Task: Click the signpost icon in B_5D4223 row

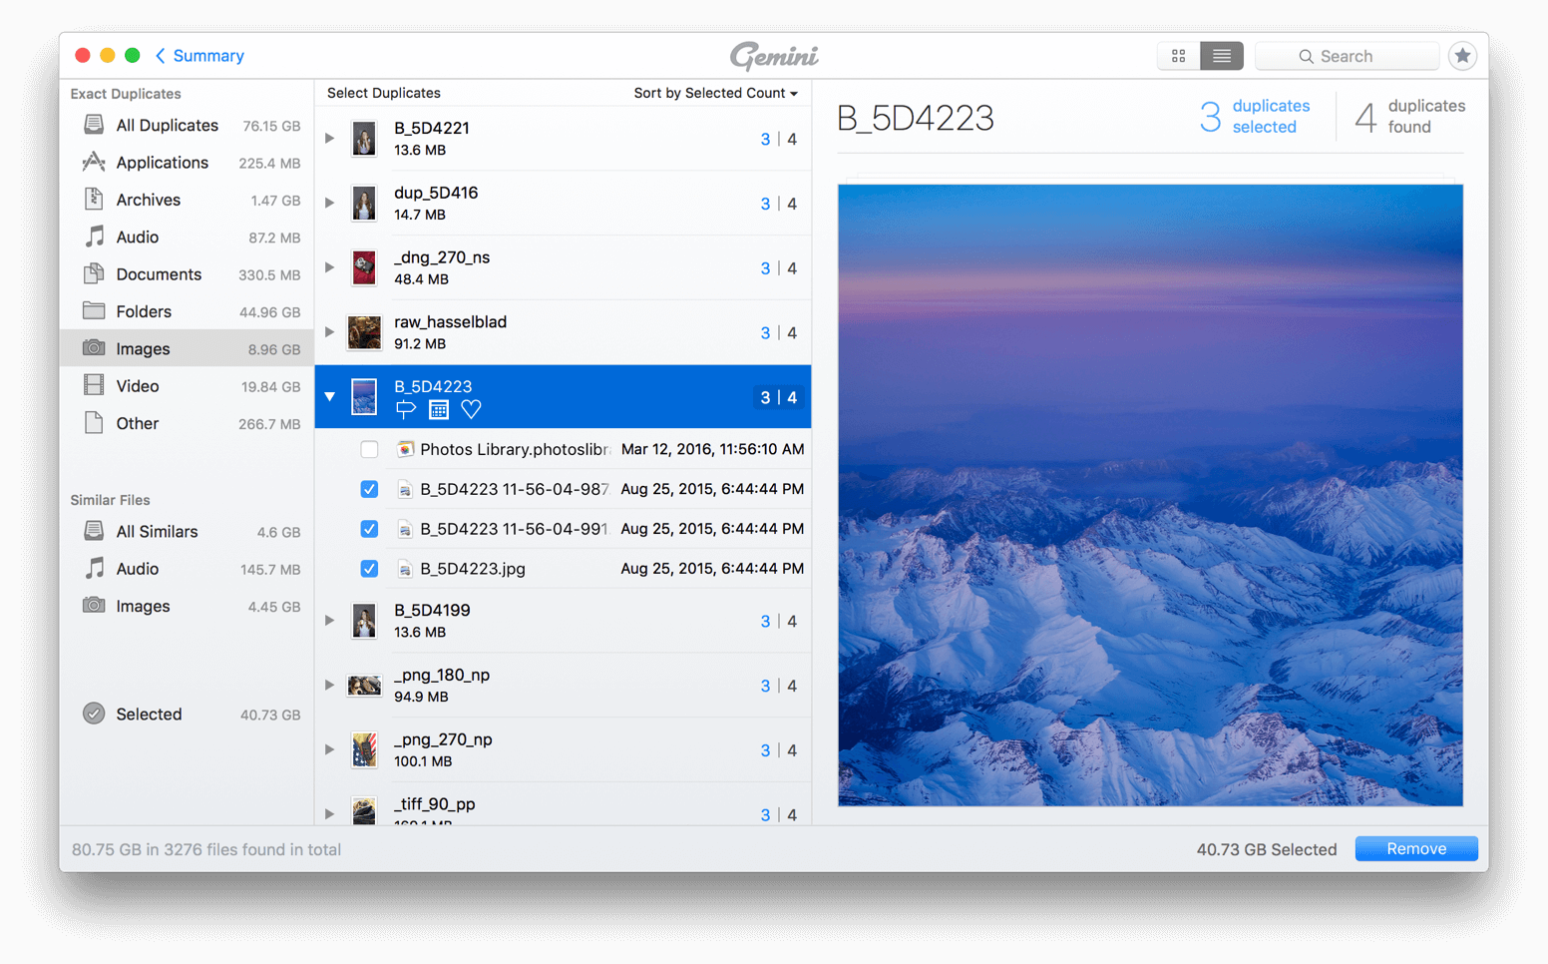Action: [x=406, y=409]
